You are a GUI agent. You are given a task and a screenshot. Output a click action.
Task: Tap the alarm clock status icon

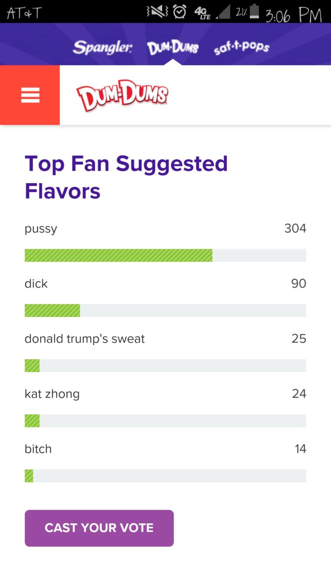click(x=179, y=12)
